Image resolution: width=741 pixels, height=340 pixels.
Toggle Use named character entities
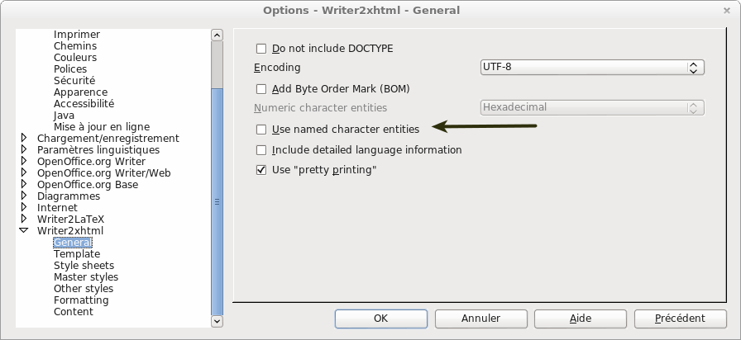261,130
